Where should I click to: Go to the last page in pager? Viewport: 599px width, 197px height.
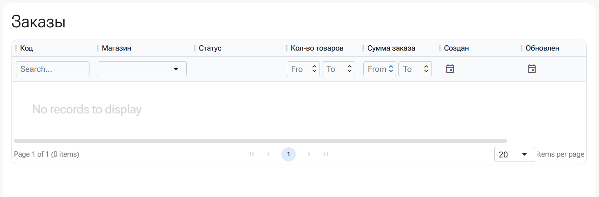pyautogui.click(x=325, y=154)
